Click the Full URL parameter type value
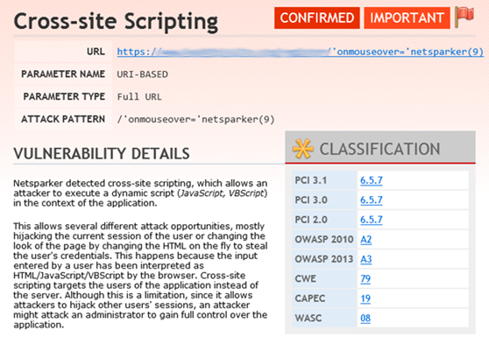Screen dimensions: 489x344 [139, 97]
